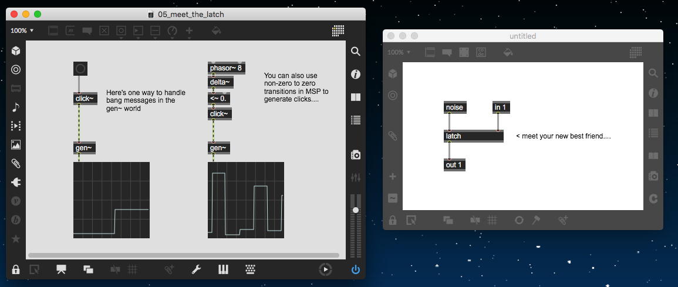
Task: Open the paperclip snippets in main patcher sidebar
Action: (x=16, y=163)
